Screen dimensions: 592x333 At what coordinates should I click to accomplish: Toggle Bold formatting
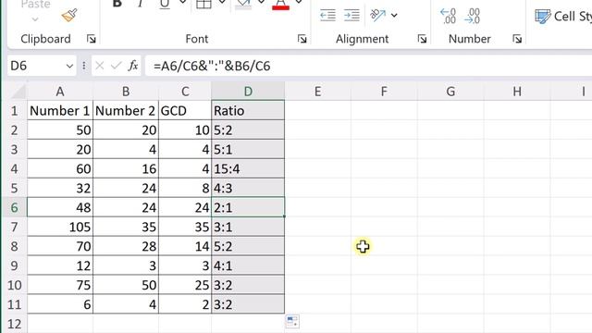[x=117, y=4]
